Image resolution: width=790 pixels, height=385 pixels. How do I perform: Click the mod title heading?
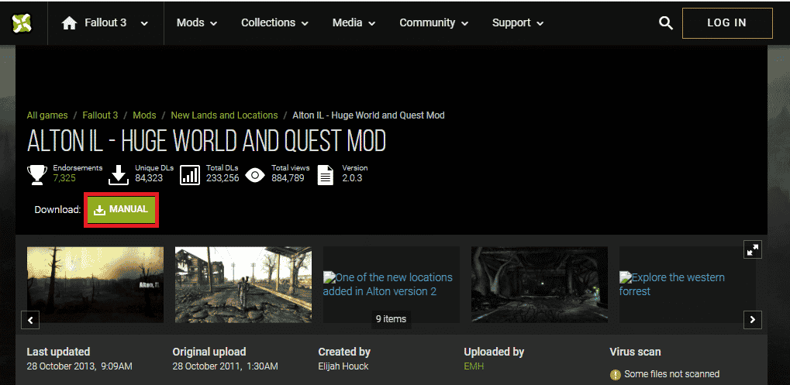point(206,140)
